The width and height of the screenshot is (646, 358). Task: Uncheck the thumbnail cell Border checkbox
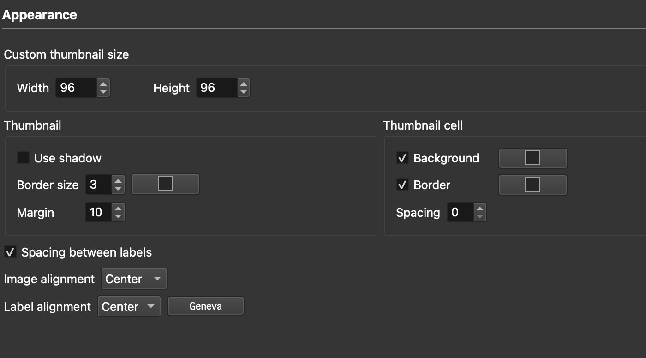click(402, 185)
